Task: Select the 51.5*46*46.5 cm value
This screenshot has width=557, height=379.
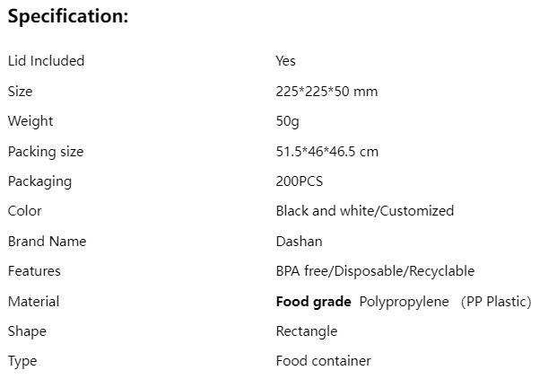Action: (327, 152)
